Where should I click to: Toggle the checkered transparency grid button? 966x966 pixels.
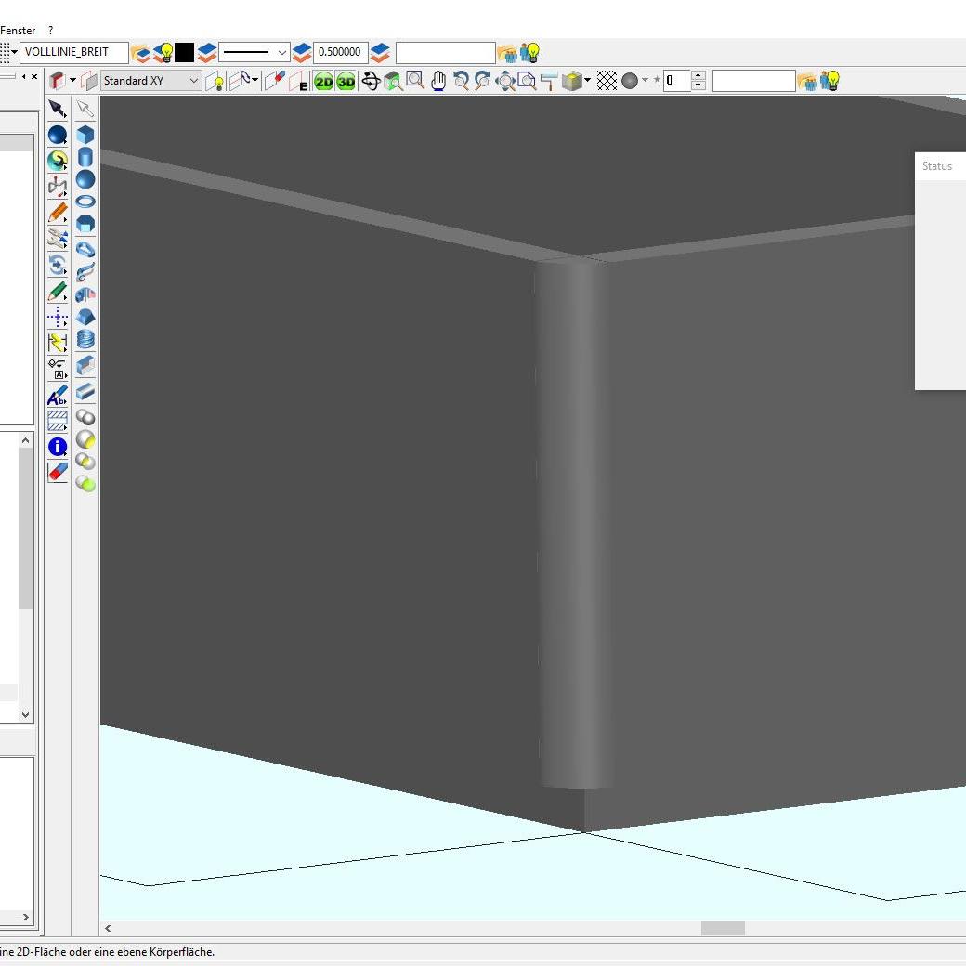607,81
